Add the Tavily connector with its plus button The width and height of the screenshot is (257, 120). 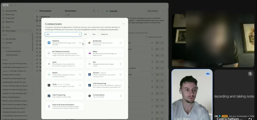click(x=80, y=85)
